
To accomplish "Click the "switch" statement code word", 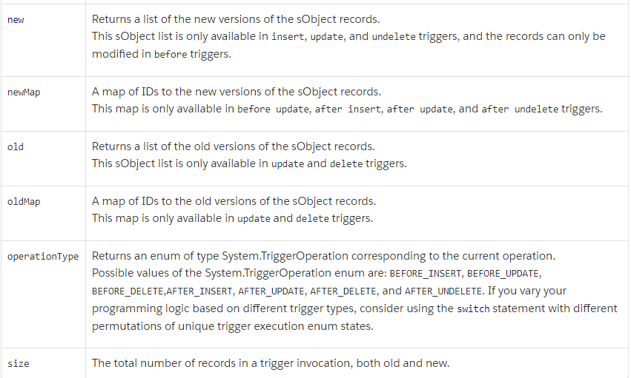I will tap(474, 308).
